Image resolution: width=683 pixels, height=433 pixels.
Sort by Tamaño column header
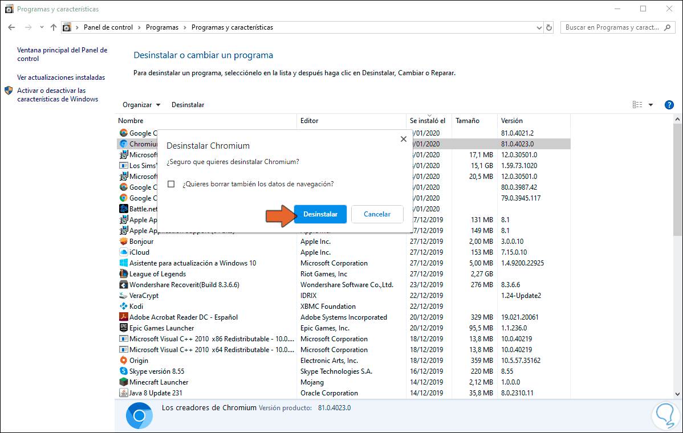point(474,121)
